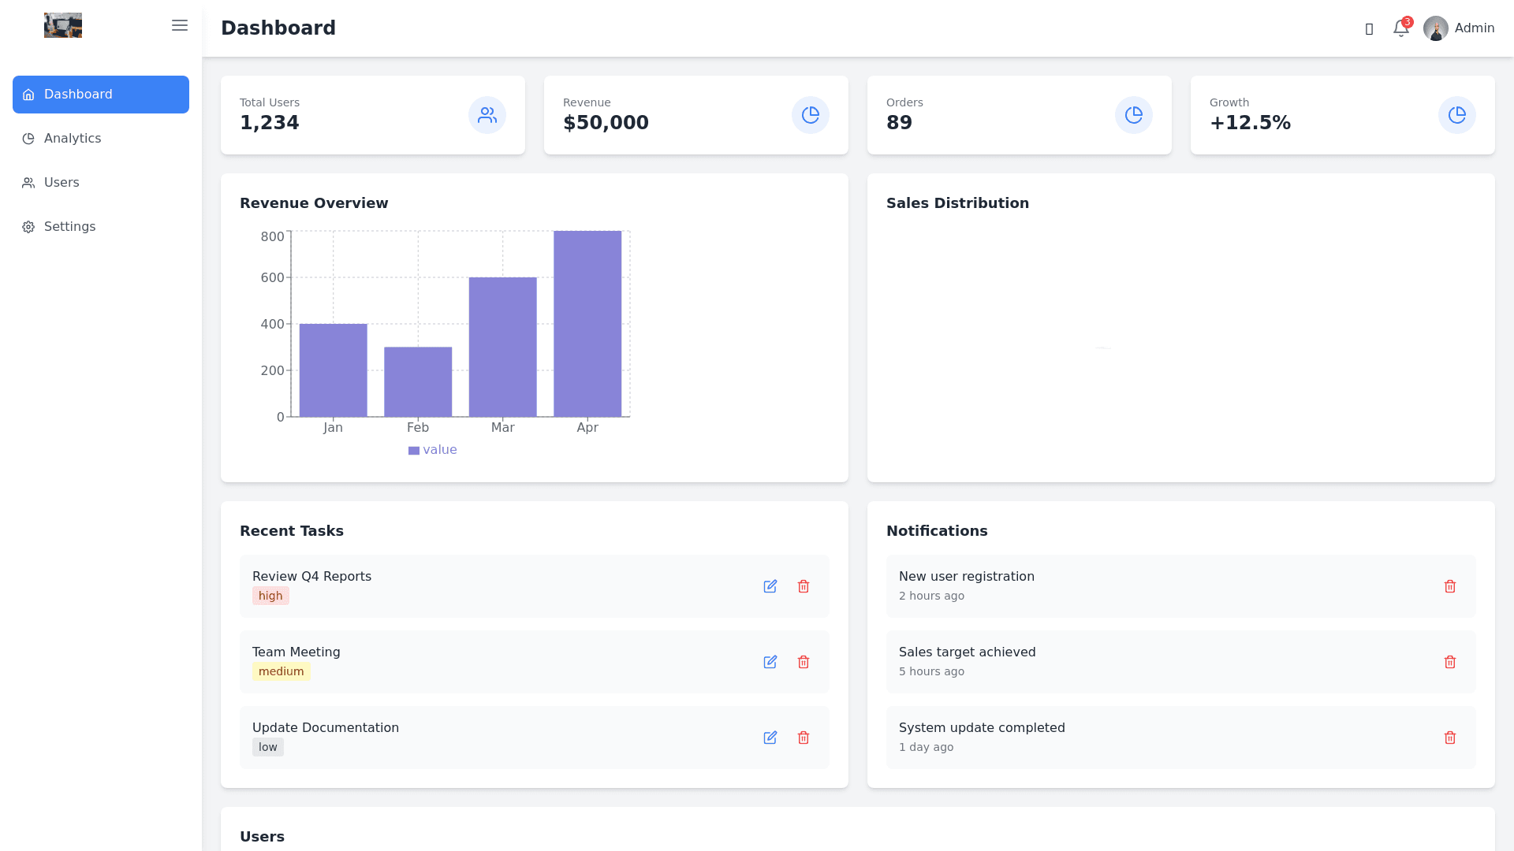Image resolution: width=1514 pixels, height=851 pixels.
Task: Select the Dashboard sidebar item
Action: tap(100, 95)
